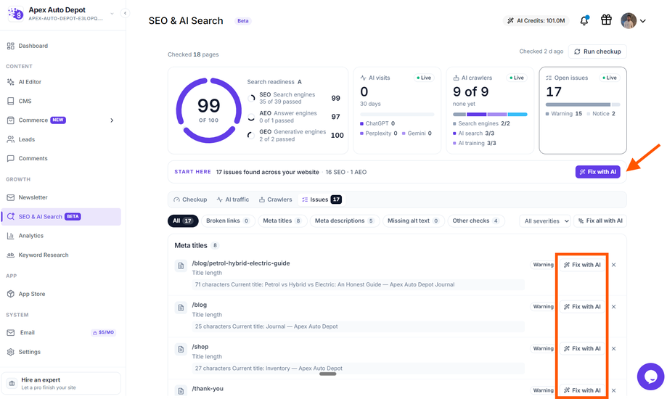Click Fix all with AI
This screenshot has width=667, height=399.
coord(600,221)
